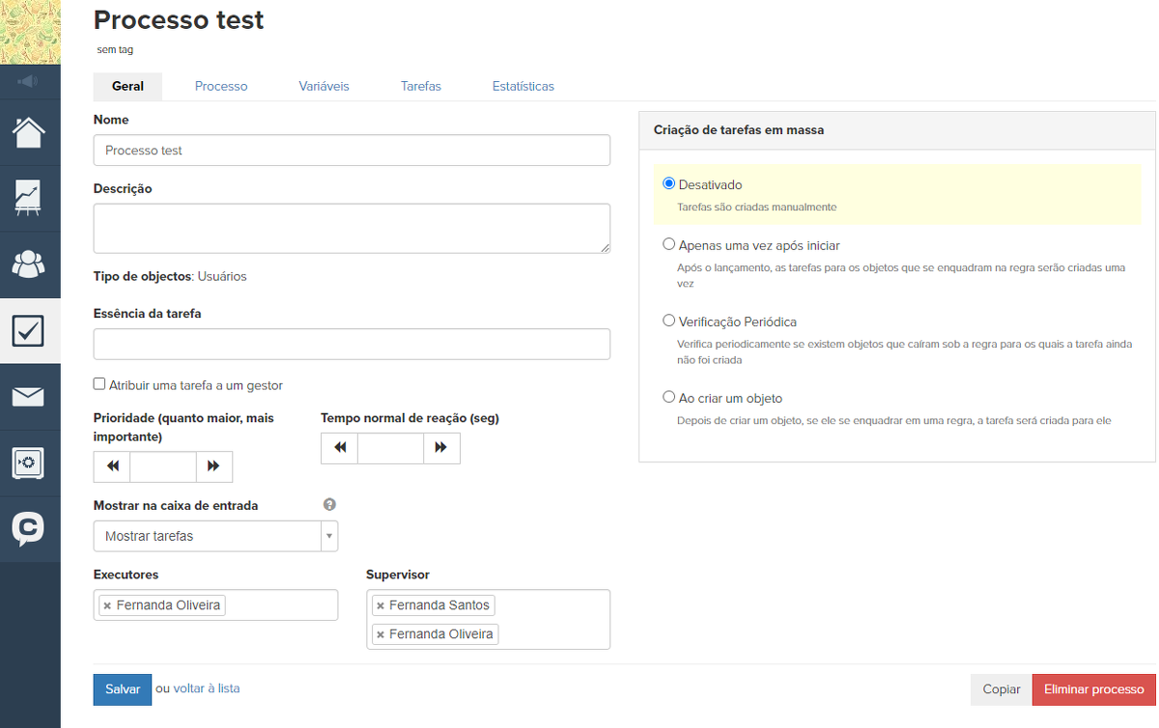
Task: Click help icon beside Mostrar na caixa de entrada
Action: click(329, 505)
